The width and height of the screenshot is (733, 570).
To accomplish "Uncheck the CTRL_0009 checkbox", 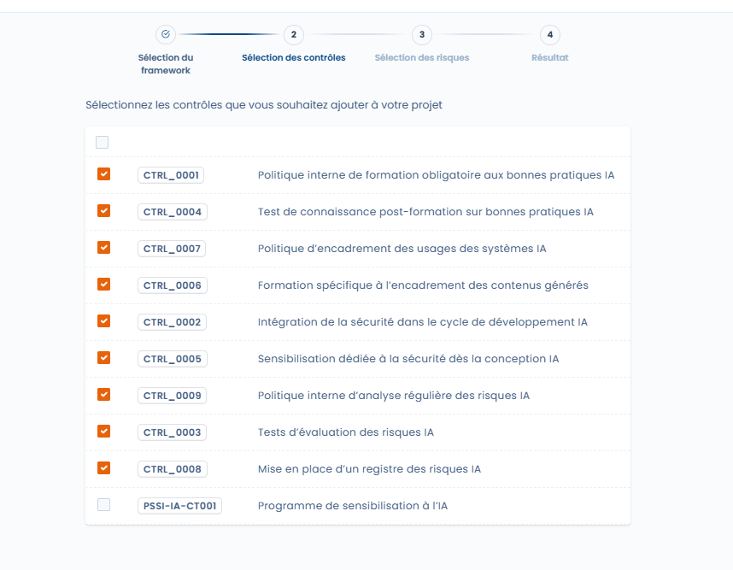I will click(103, 395).
